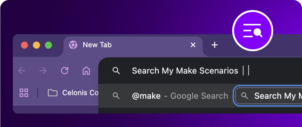Click the magnifier icon in the address bar
Screen dimensions: 302x127
[116, 71]
